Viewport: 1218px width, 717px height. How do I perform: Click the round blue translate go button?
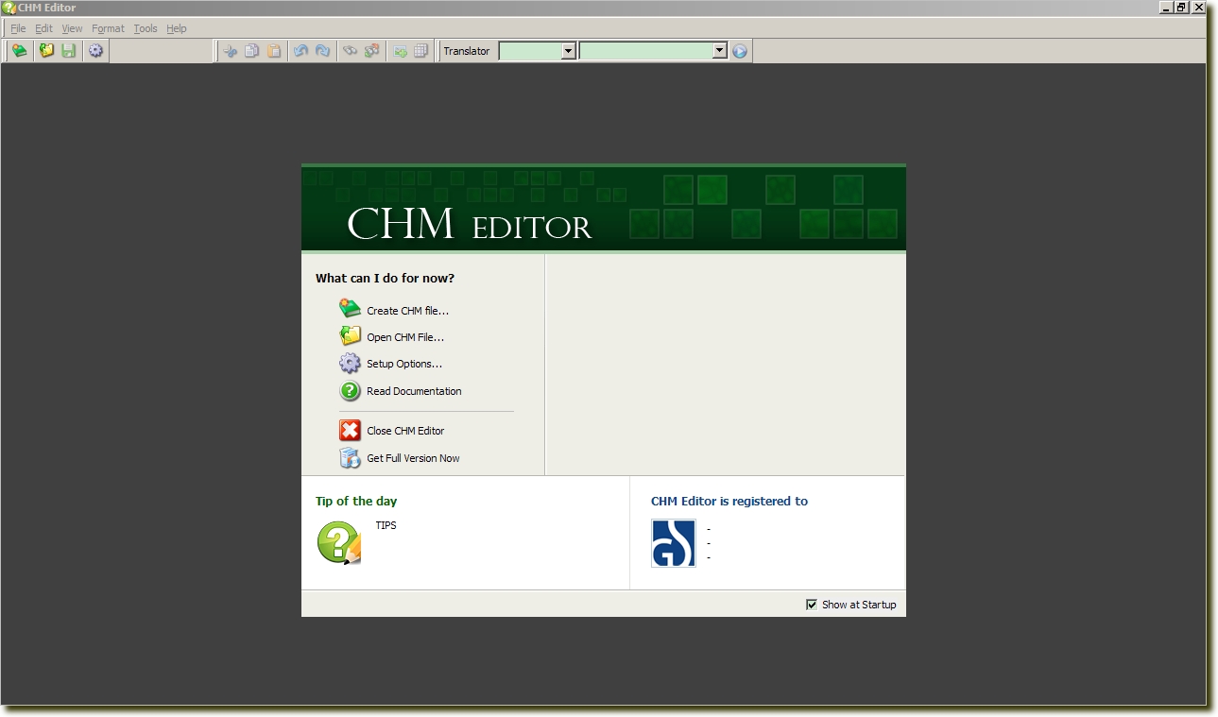(740, 51)
